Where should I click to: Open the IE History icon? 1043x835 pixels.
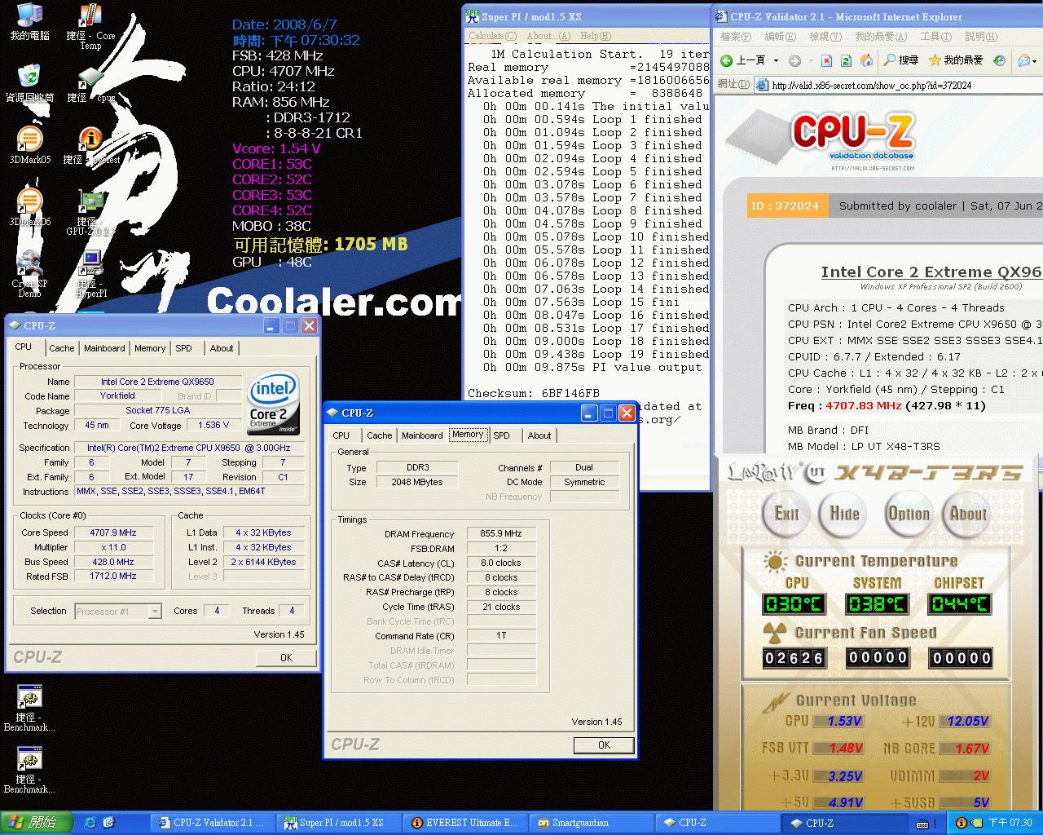click(x=1001, y=60)
